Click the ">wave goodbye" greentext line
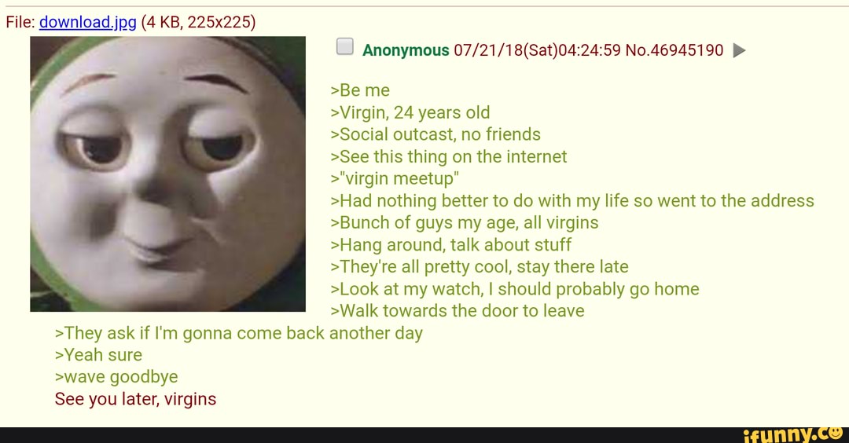 tap(116, 377)
